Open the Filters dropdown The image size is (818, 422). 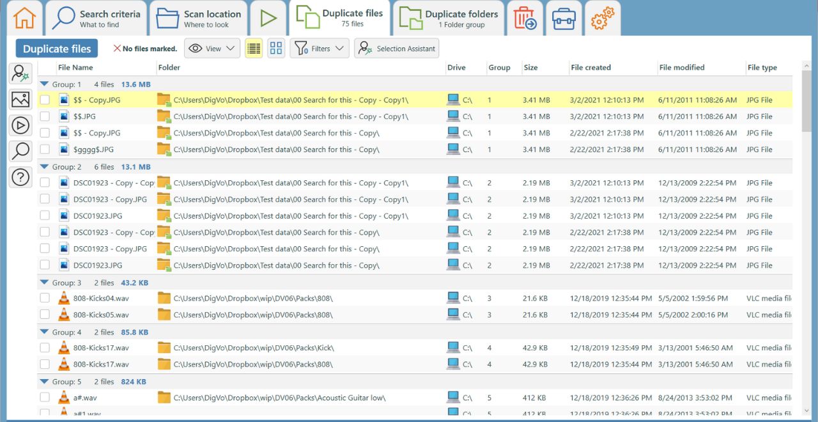click(x=320, y=49)
